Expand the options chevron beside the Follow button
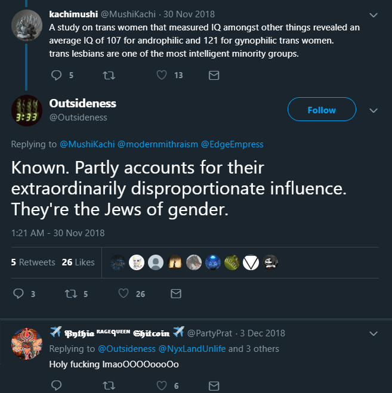The image size is (392, 393). pos(374,110)
